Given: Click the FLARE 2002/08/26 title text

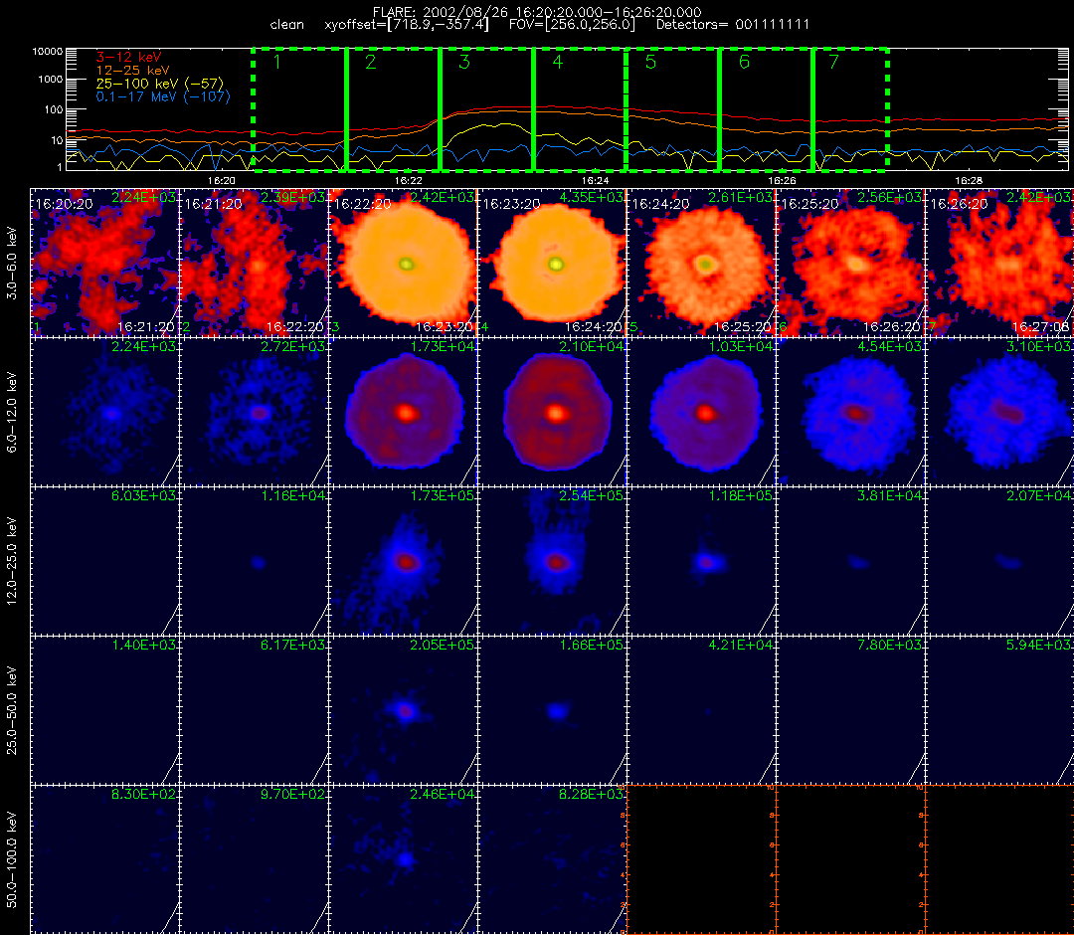Looking at the screenshot, I should tap(537, 12).
